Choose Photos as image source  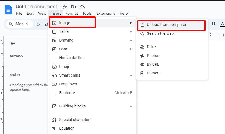153,56
